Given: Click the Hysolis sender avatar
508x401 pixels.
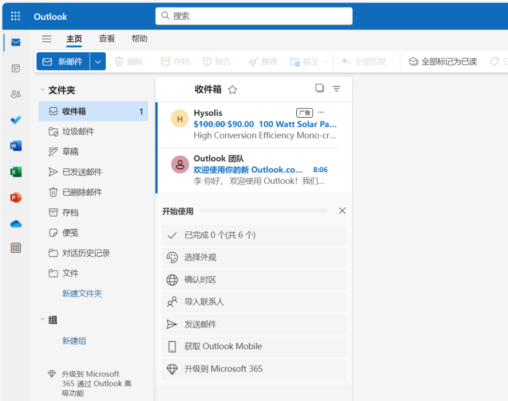Looking at the screenshot, I should pyautogui.click(x=180, y=119).
